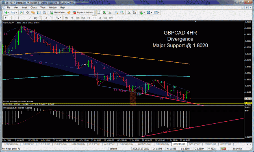
Task: Toggle the Navigator panel icon
Action: coord(33,13)
